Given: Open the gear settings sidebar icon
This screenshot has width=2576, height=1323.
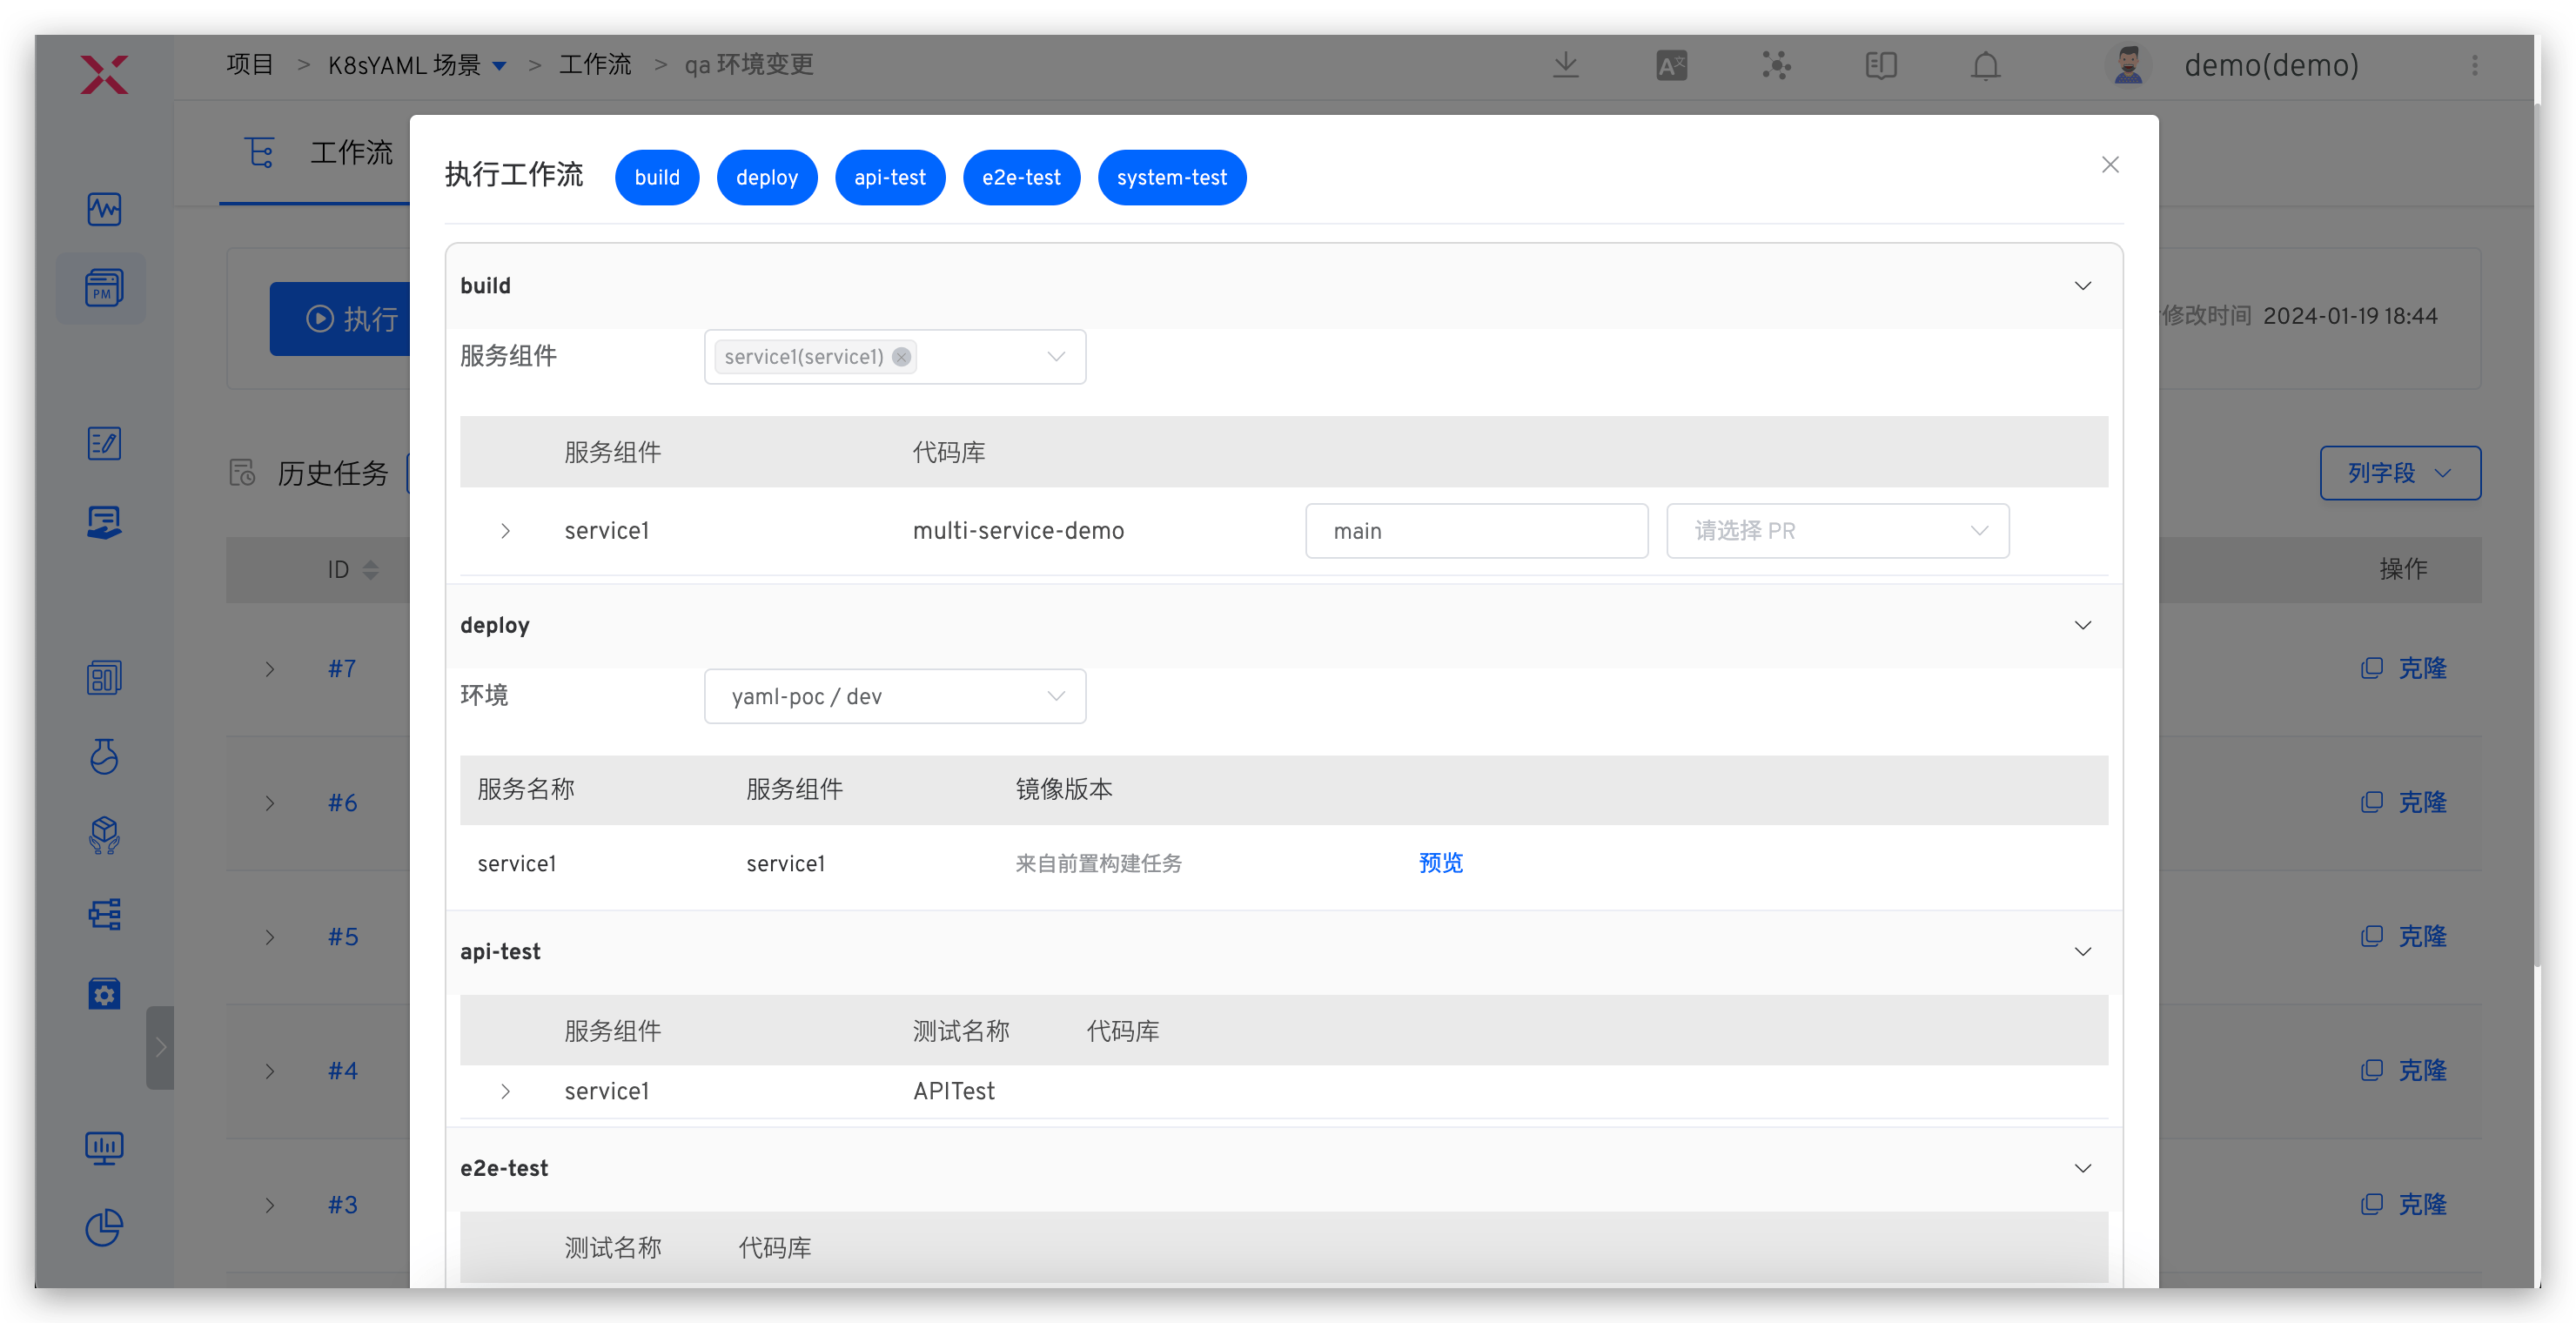Looking at the screenshot, I should point(104,993).
